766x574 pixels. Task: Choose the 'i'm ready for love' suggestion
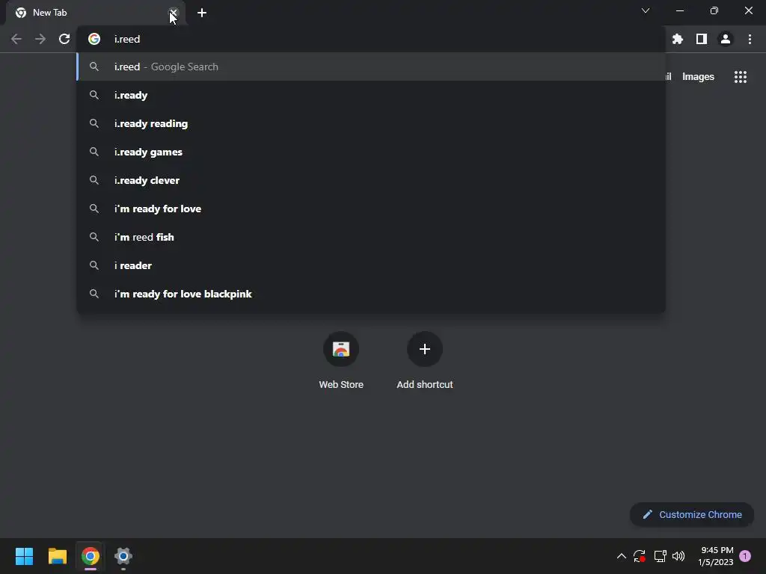[371, 209]
